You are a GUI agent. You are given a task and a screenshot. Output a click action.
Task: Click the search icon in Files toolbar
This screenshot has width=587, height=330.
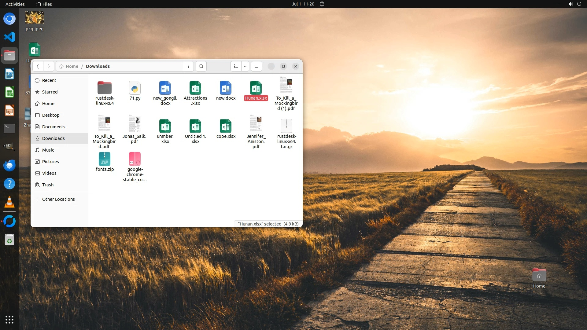coord(201,66)
